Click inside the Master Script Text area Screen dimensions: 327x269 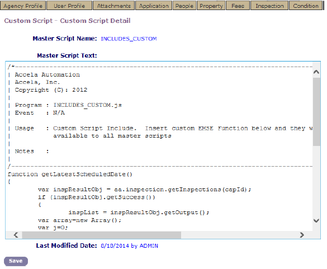[159, 147]
